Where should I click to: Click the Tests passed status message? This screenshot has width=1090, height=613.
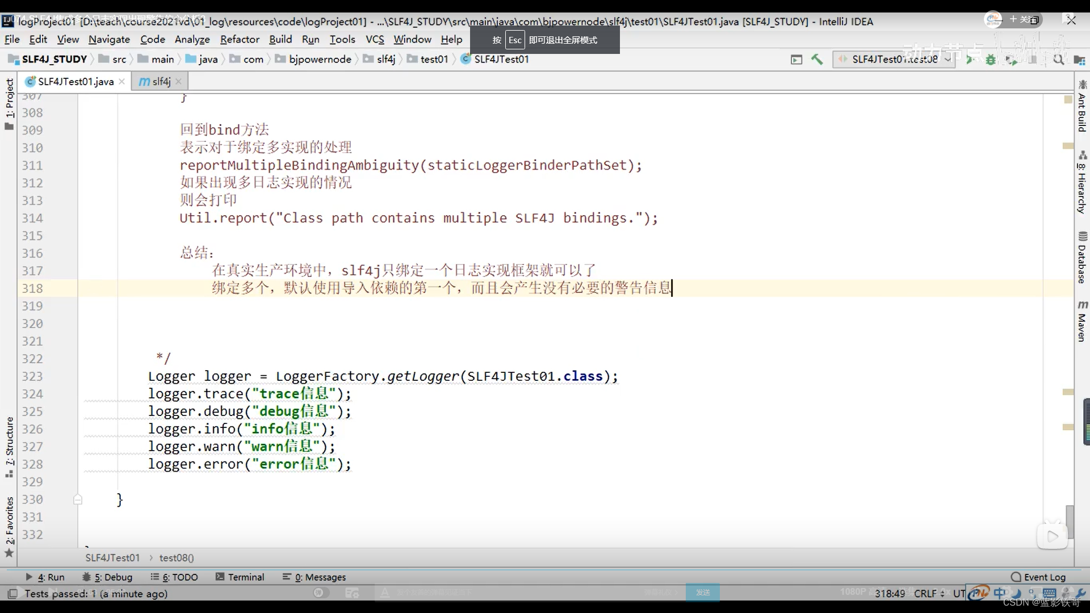point(96,593)
